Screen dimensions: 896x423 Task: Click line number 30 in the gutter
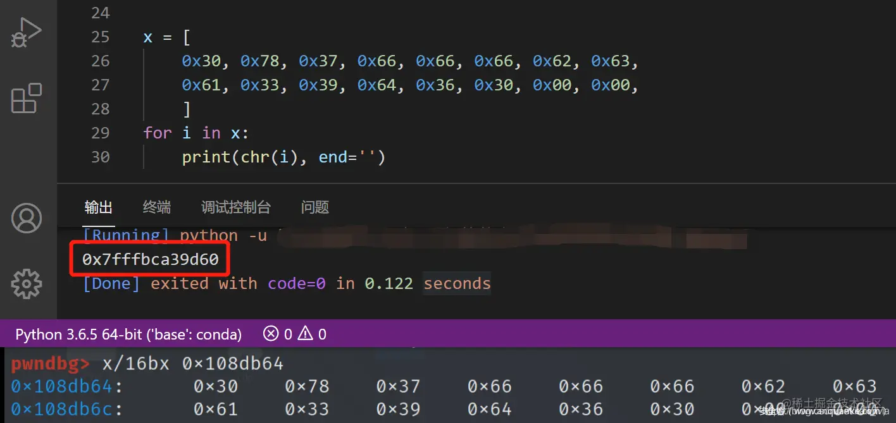100,157
